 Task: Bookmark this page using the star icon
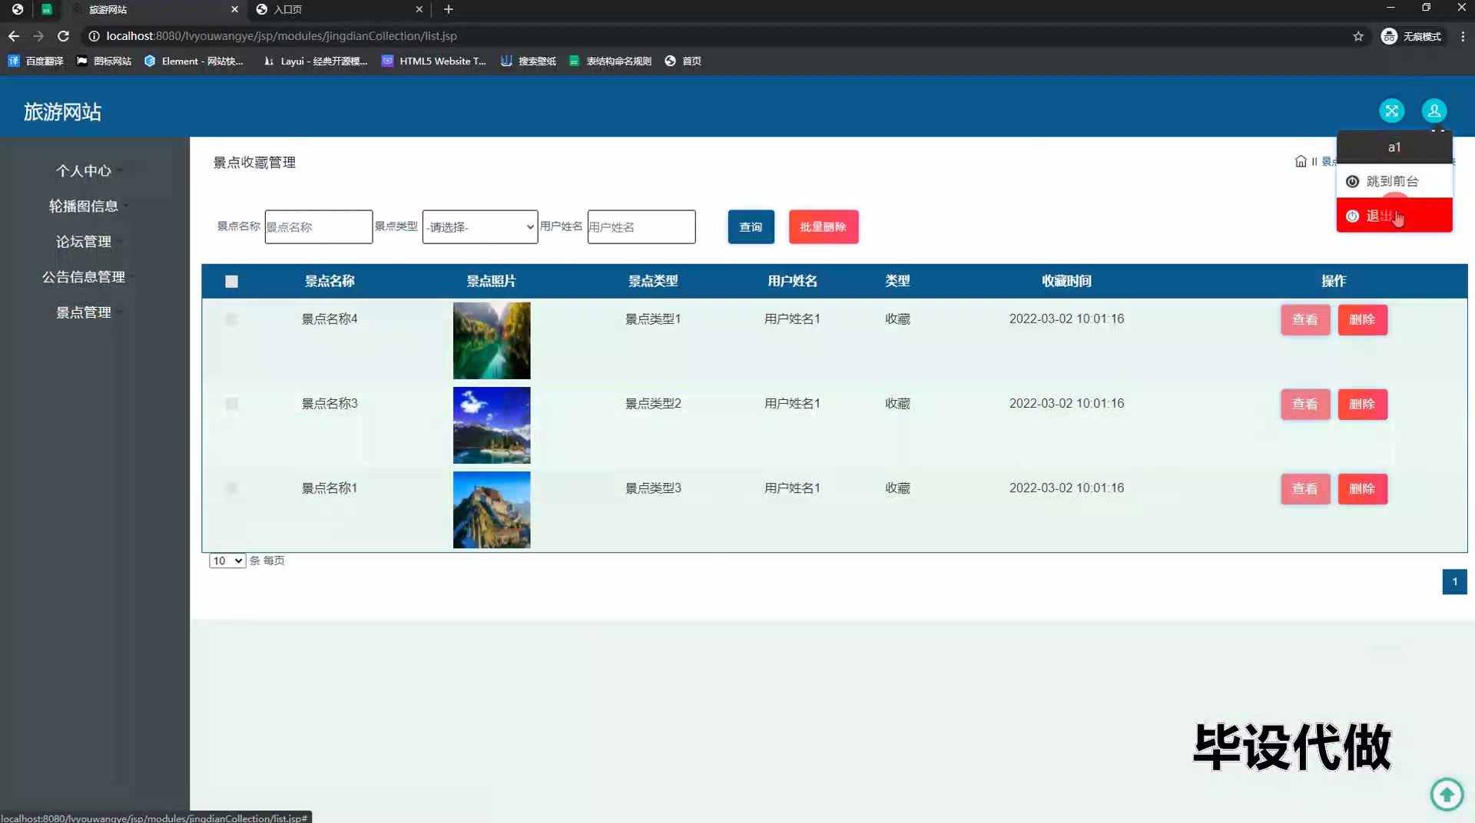click(1358, 36)
